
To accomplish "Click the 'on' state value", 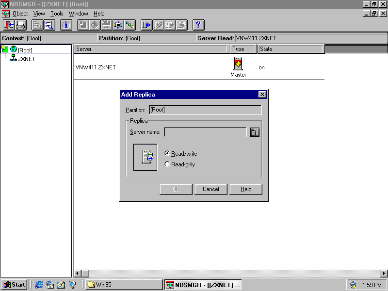I will point(261,67).
